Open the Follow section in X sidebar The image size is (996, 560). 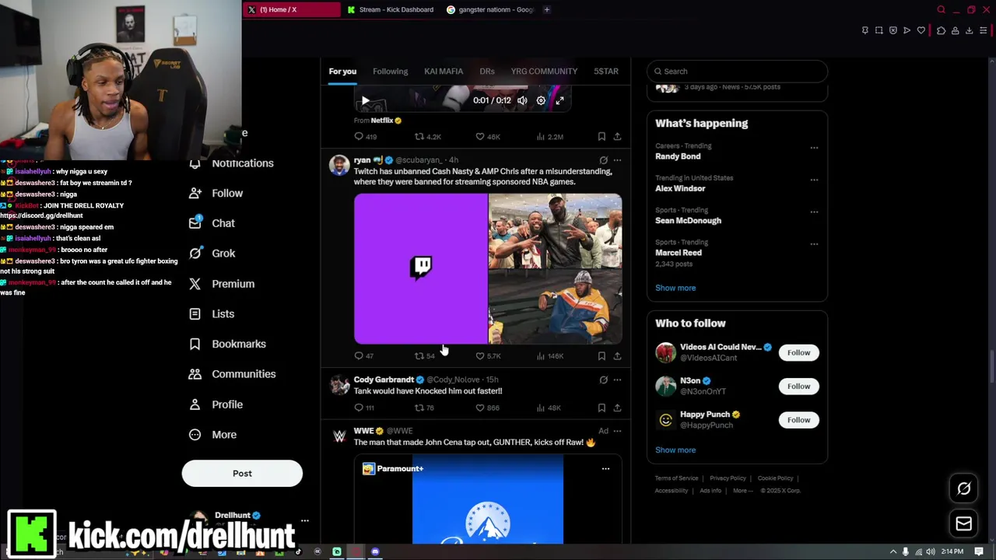click(216, 193)
